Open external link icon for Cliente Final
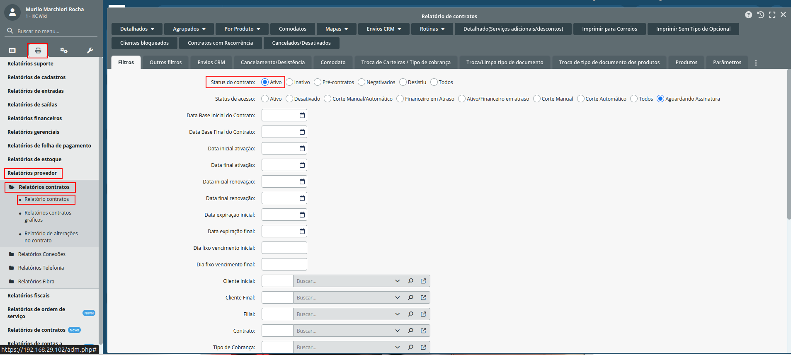The image size is (791, 355). (423, 297)
